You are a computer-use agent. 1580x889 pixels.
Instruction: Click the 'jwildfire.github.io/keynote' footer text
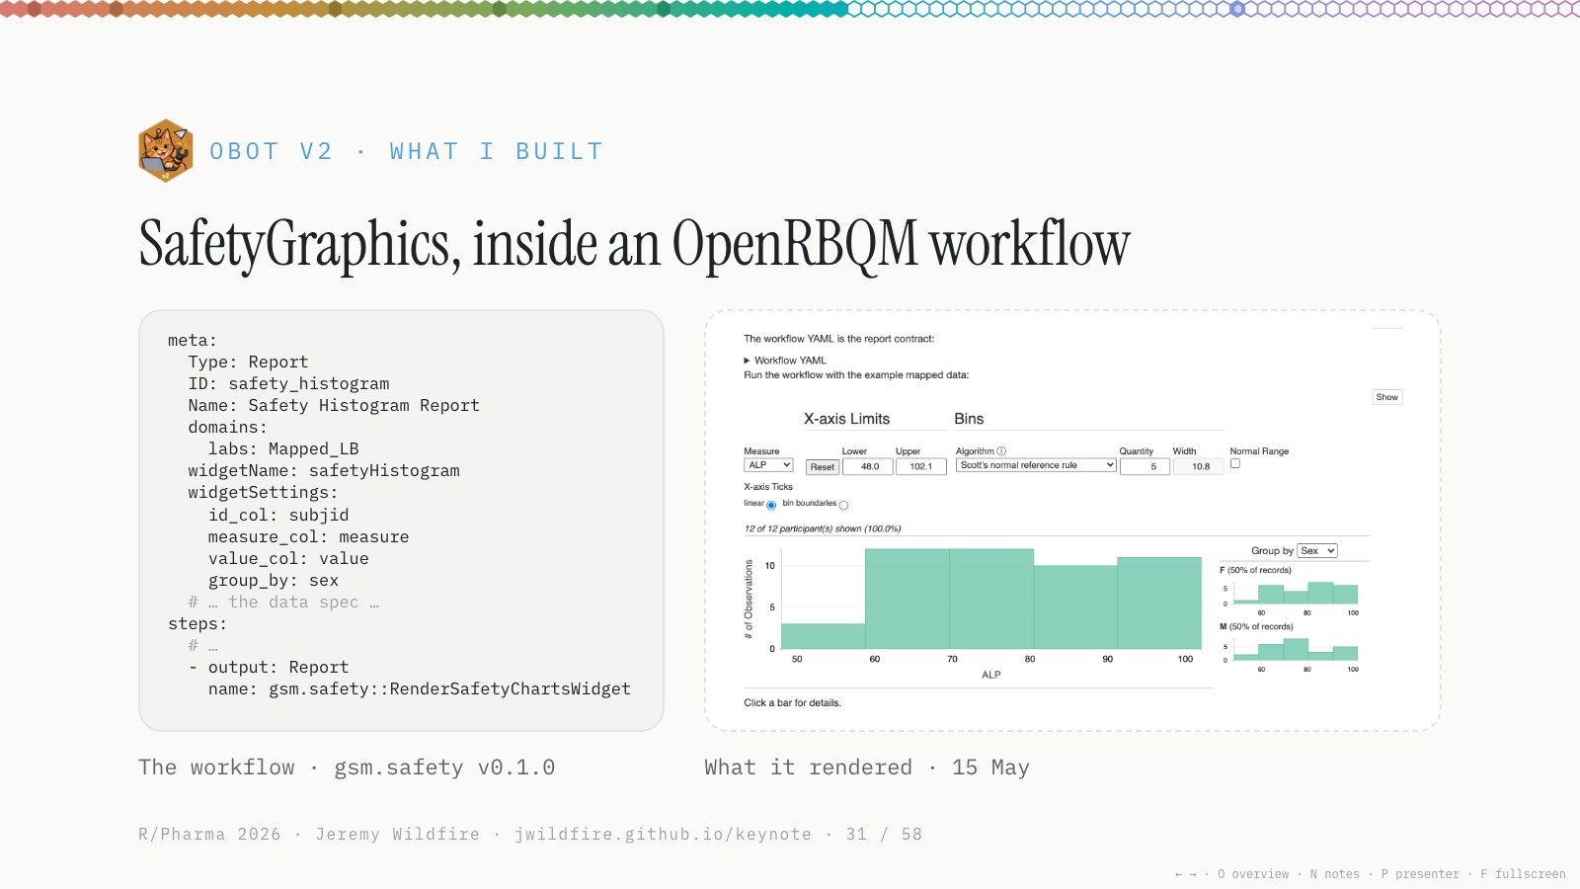pos(663,835)
